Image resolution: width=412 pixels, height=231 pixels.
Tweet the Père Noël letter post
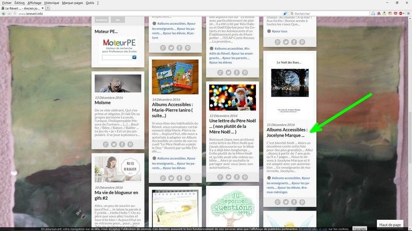tap(228, 177)
